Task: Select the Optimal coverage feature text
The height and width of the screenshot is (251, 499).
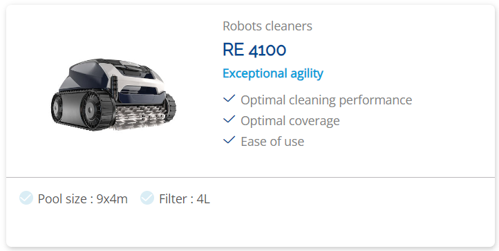Action: pyautogui.click(x=290, y=121)
